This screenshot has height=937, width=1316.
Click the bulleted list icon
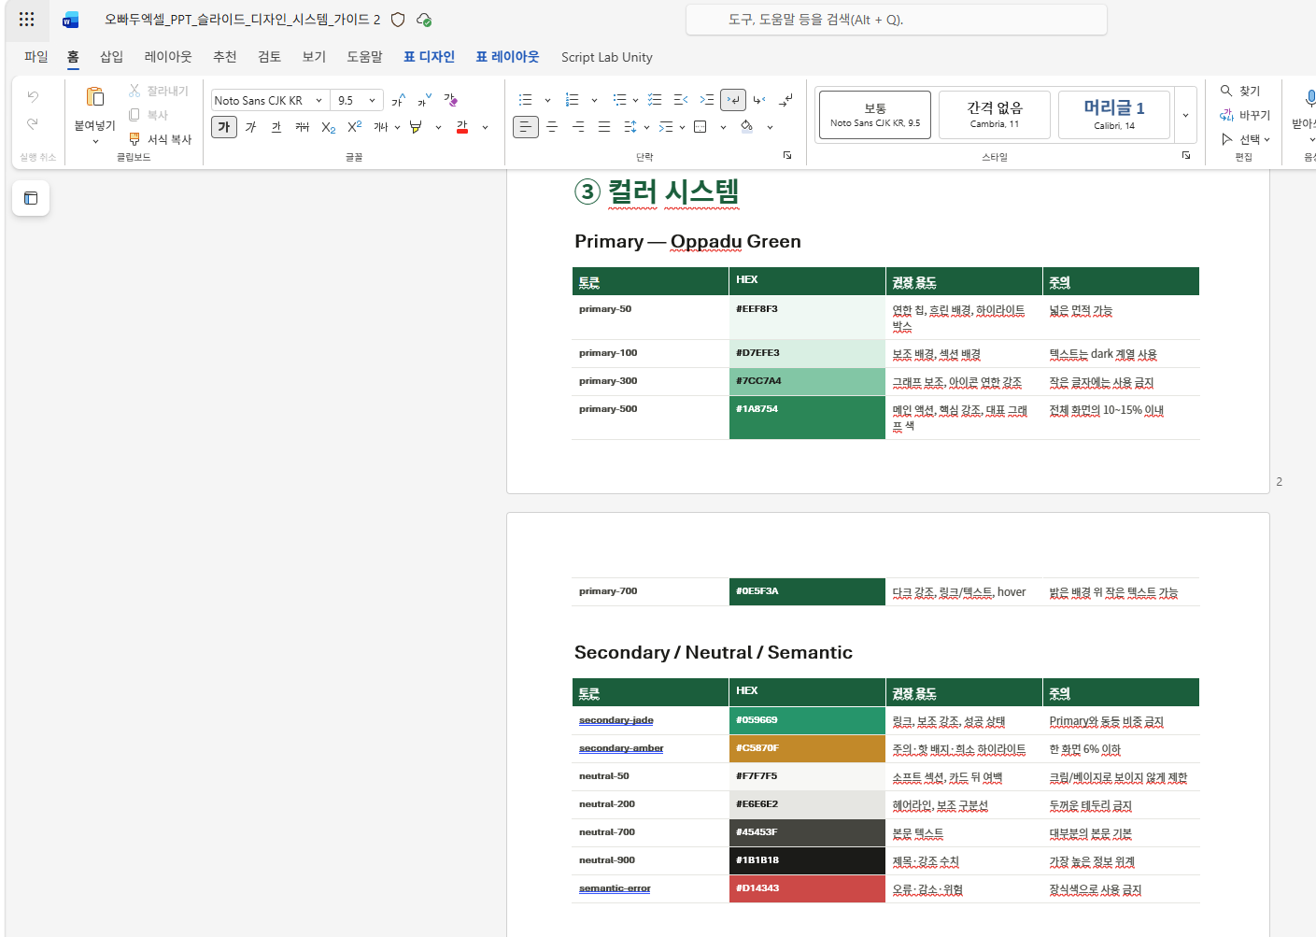(526, 100)
